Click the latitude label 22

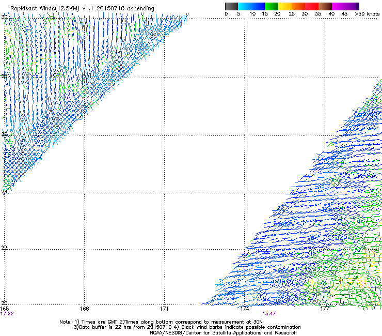[x=4, y=248]
